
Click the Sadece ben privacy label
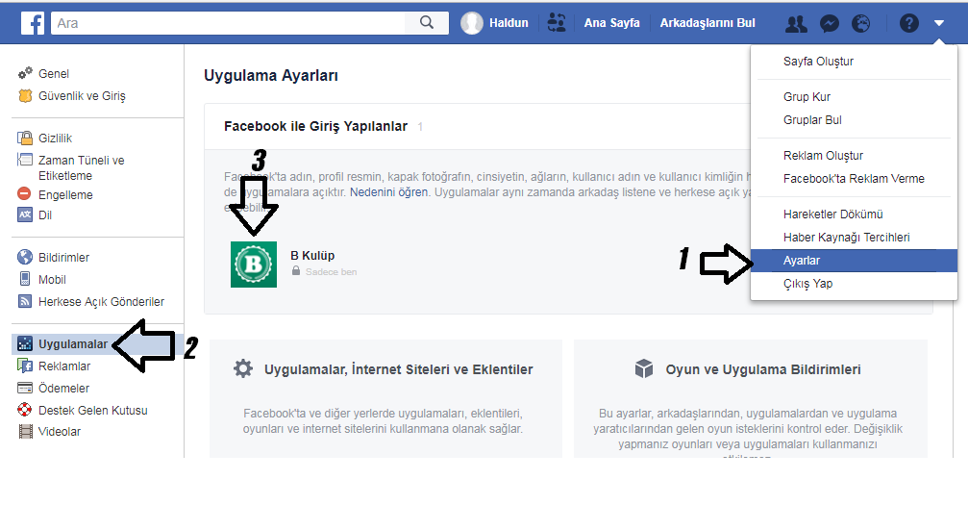(x=331, y=272)
